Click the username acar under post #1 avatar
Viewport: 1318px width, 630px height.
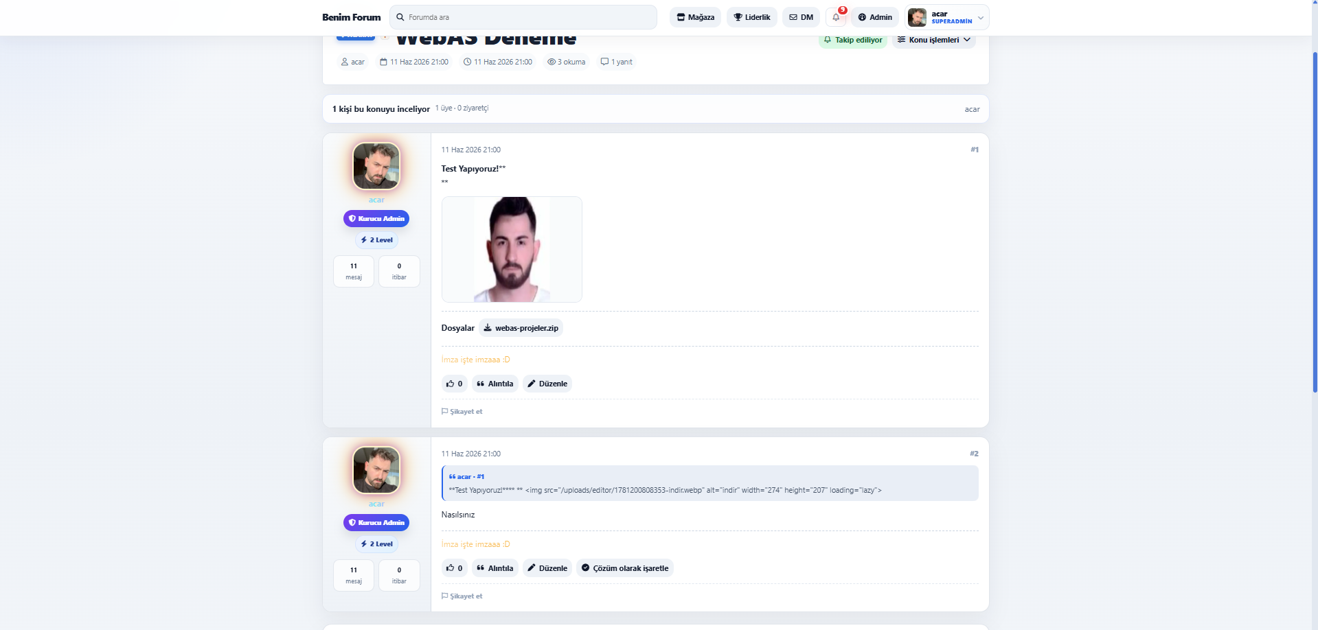376,200
